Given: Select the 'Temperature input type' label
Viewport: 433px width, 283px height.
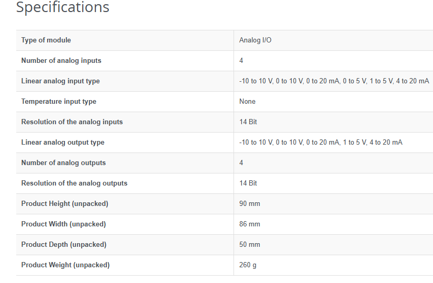Looking at the screenshot, I should 59,102.
